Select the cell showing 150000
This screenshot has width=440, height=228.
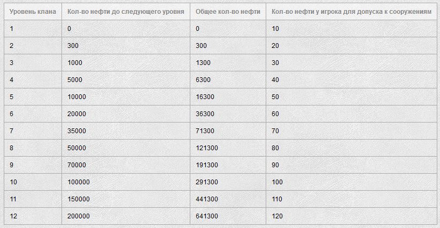click(126, 199)
